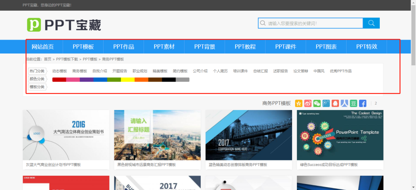Viewport: 416px width, 190px height.
Task: Click the 商务PPT模板 breadcrumb link
Action: pyautogui.click(x=113, y=59)
